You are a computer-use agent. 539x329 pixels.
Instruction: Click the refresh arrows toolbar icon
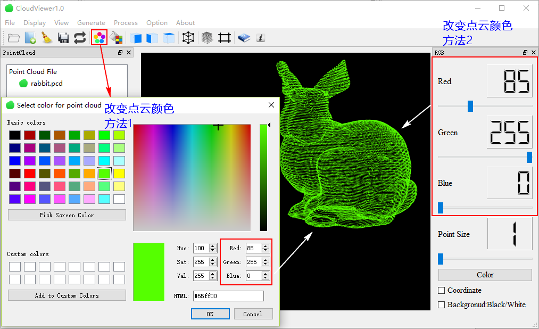(79, 37)
